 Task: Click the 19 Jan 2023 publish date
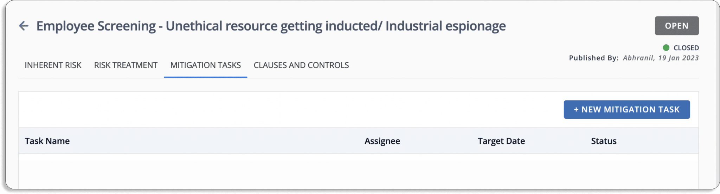679,58
